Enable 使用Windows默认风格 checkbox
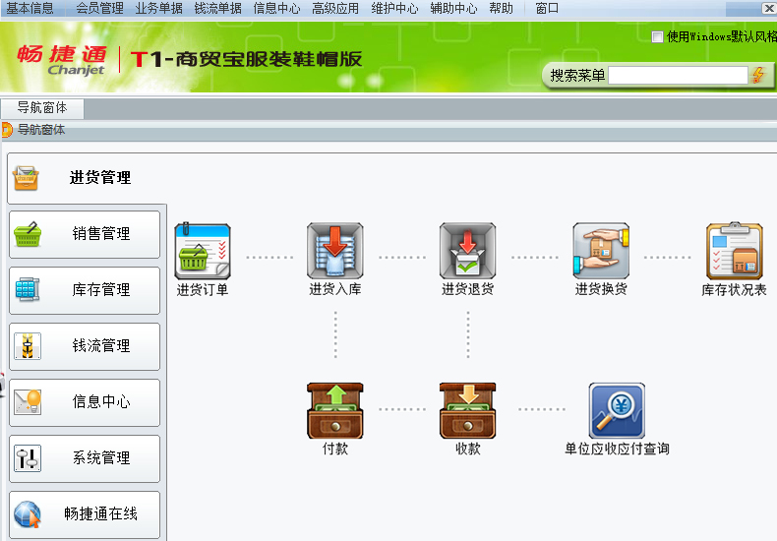This screenshot has height=541, width=777. click(x=657, y=36)
